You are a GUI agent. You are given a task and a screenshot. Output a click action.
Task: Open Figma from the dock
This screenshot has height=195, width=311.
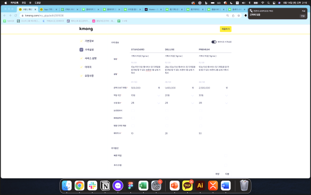130,186
